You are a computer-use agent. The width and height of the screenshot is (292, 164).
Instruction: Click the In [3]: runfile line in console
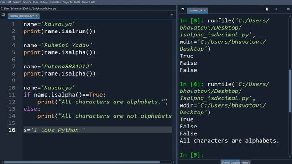click(224, 20)
